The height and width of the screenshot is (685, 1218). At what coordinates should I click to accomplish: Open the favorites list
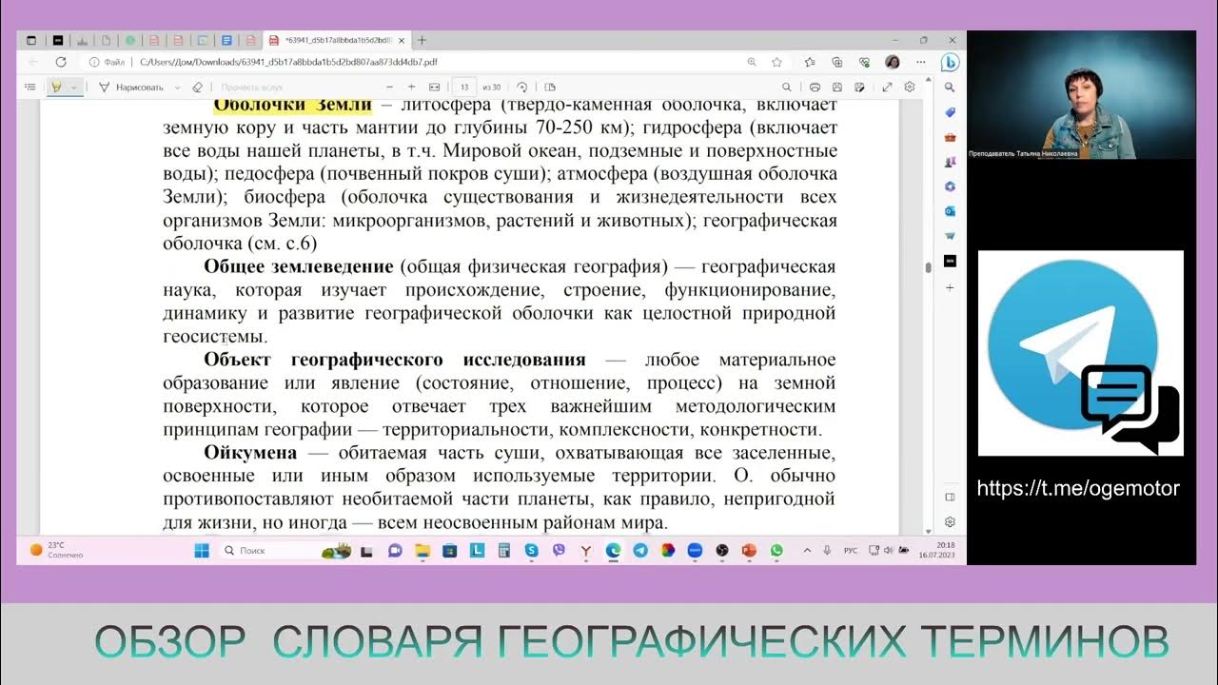[810, 62]
